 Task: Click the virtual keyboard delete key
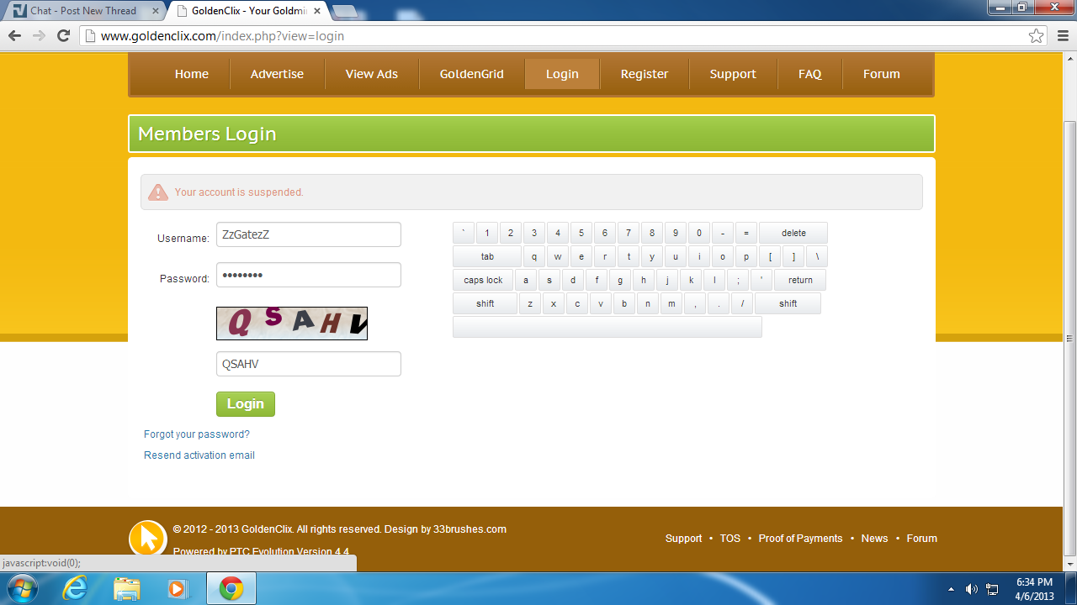[793, 233]
